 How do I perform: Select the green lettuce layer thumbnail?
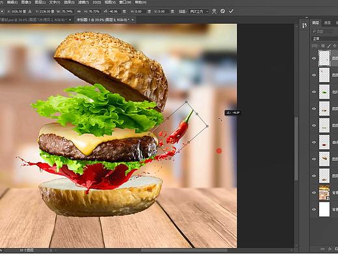click(x=324, y=92)
